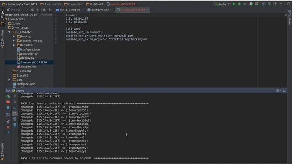Toggle scroll to end in Run console
Viewport: 292px width, 164px height.
tap(15, 113)
